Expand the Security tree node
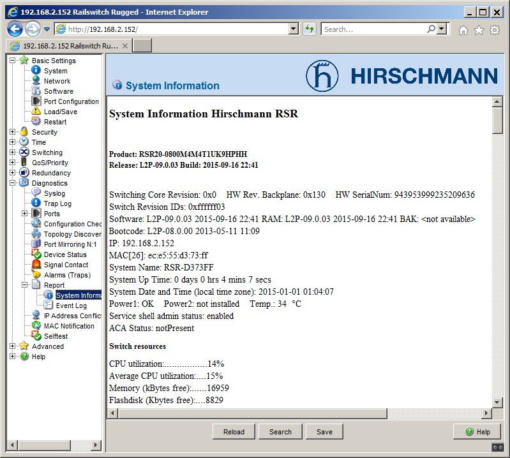Image resolution: width=510 pixels, height=458 pixels. coord(12,131)
